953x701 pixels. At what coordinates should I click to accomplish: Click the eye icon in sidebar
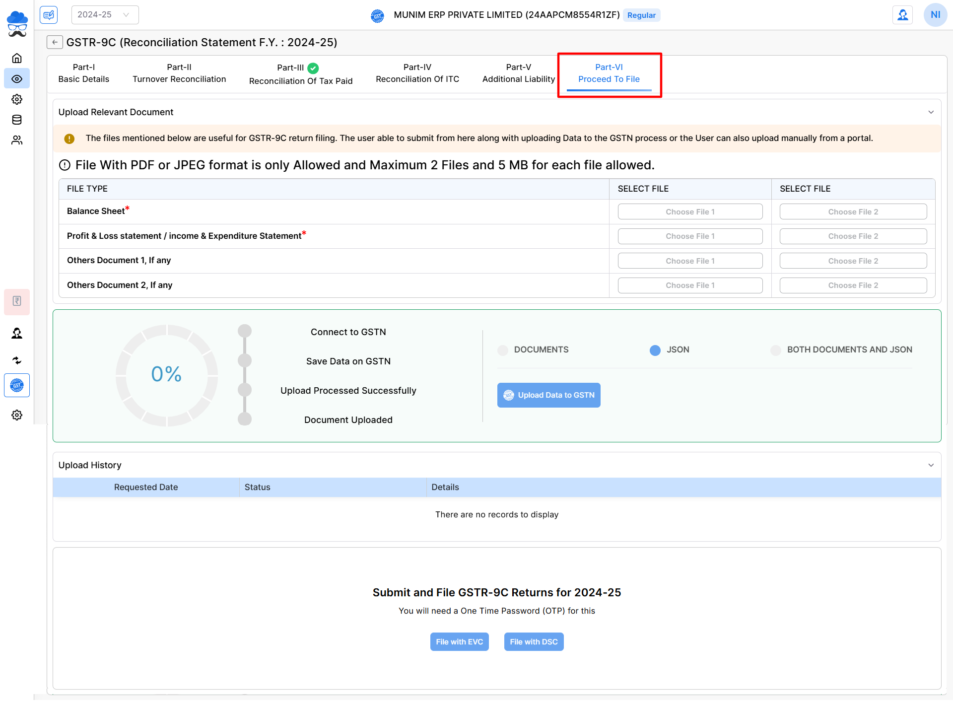(x=17, y=79)
